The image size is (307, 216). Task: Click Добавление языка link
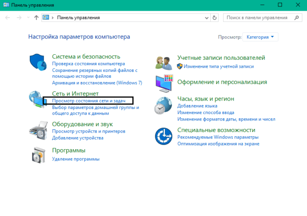tap(197, 106)
